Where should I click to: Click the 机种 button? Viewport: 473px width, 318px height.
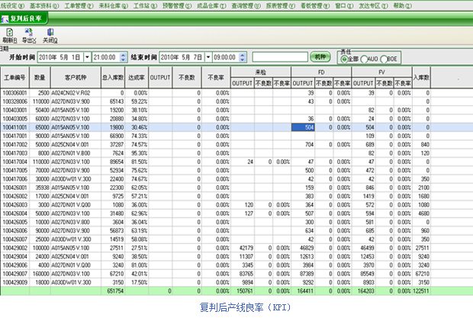pyautogui.click(x=320, y=57)
